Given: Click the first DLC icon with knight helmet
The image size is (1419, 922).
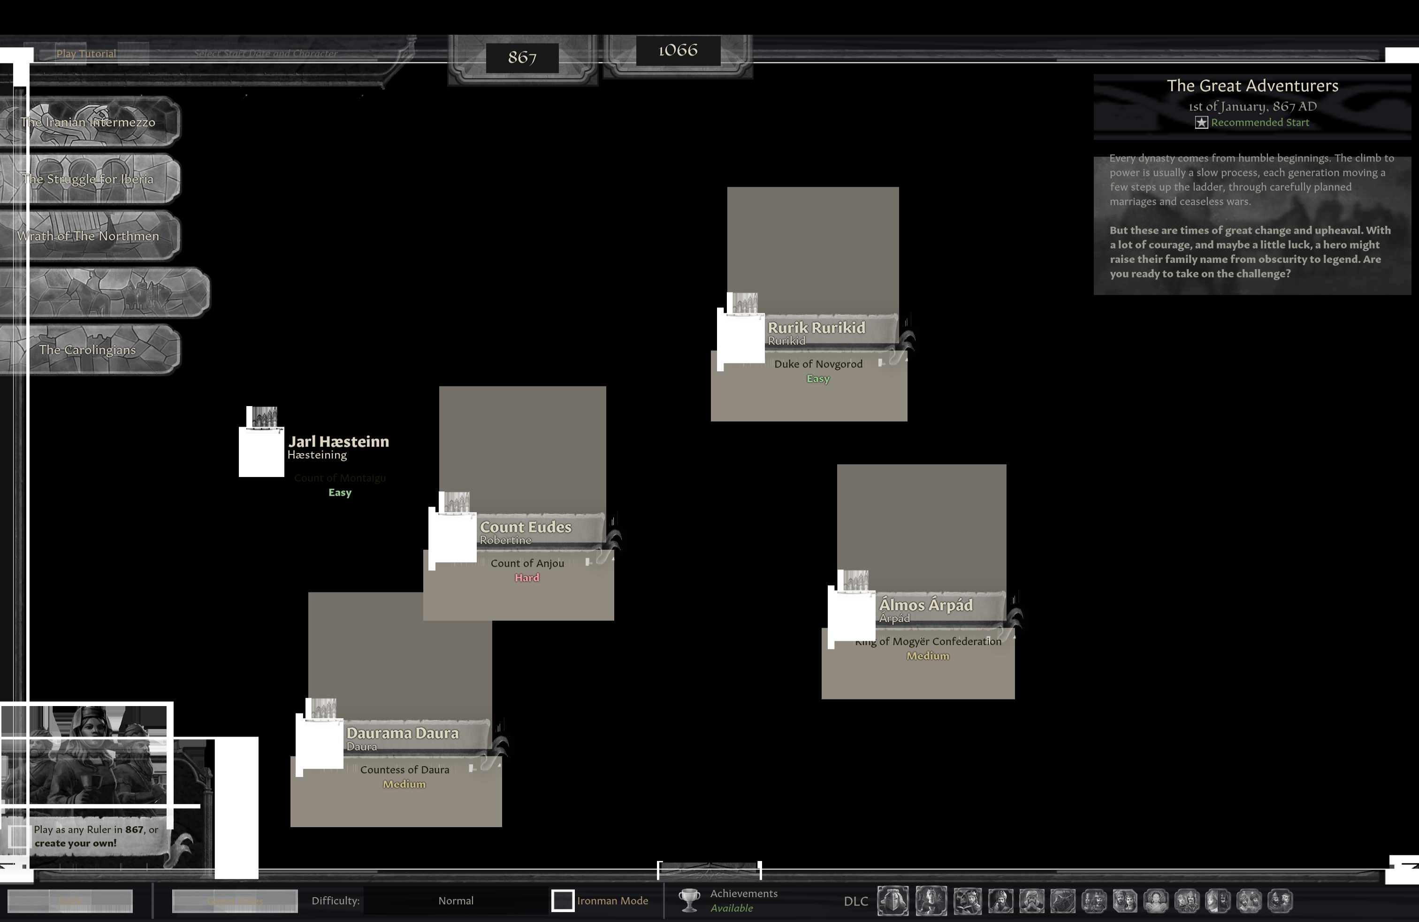Looking at the screenshot, I should (x=893, y=900).
